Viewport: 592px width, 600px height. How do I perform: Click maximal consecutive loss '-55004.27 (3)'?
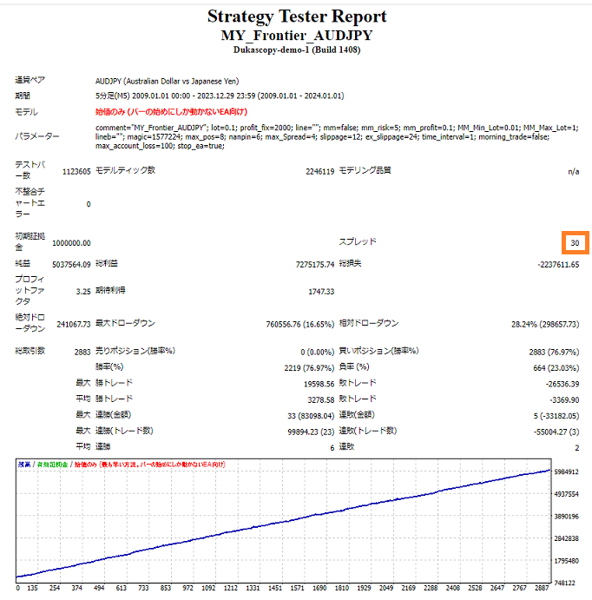coord(556,432)
